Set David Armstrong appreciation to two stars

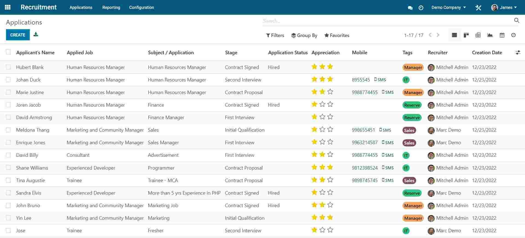(x=322, y=117)
